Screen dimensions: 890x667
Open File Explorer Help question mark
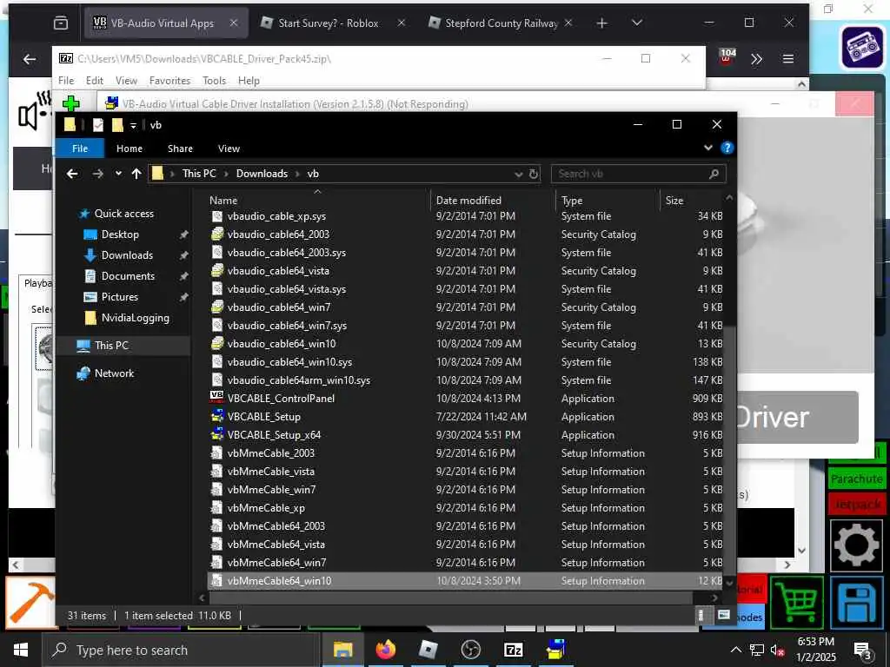(x=727, y=148)
